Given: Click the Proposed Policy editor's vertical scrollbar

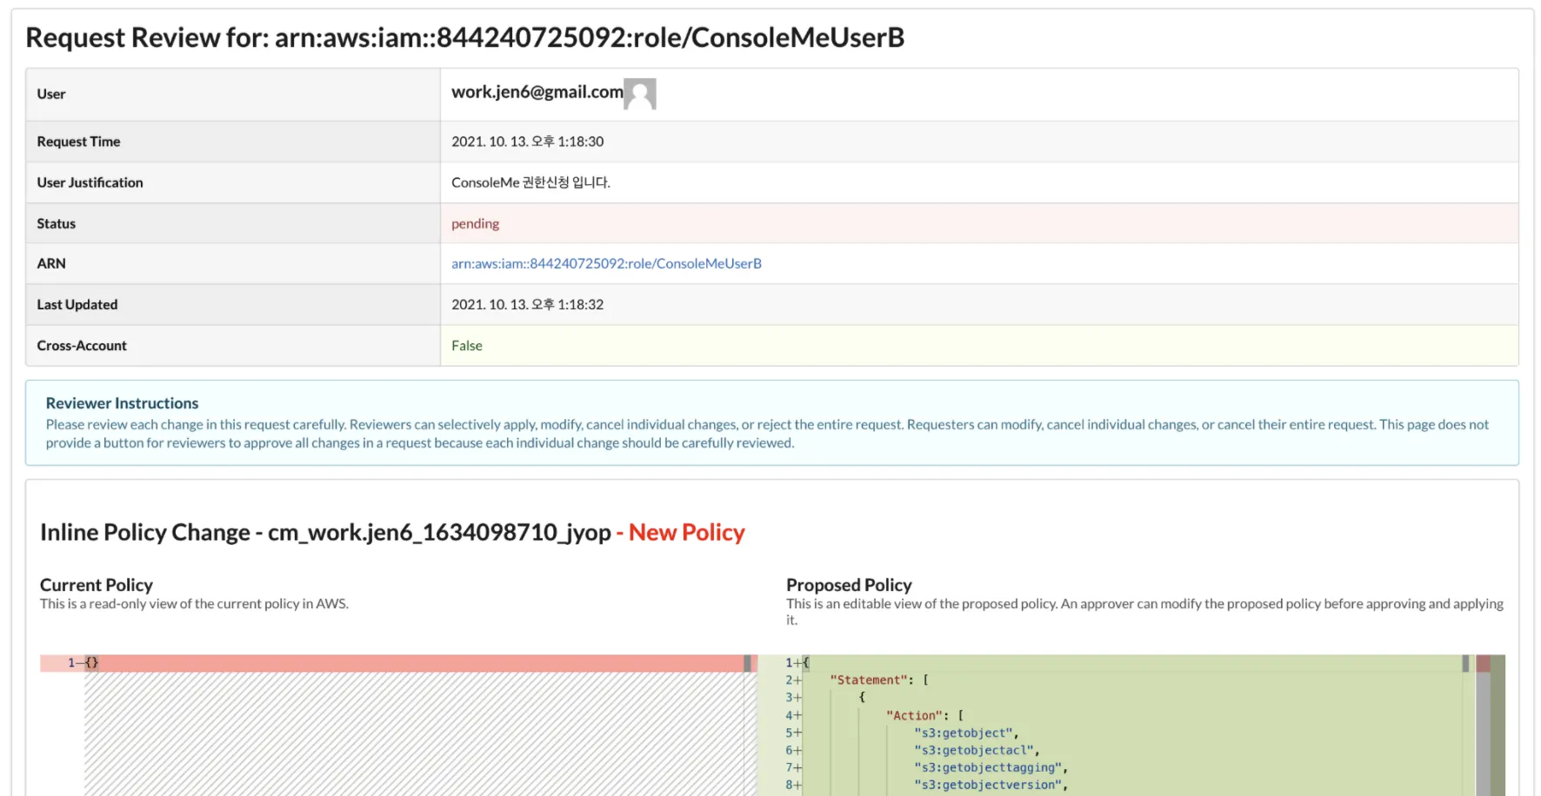Looking at the screenshot, I should point(1484,726).
